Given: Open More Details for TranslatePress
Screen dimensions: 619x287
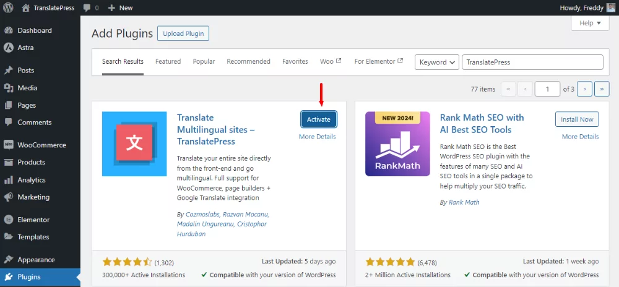Looking at the screenshot, I should point(318,137).
